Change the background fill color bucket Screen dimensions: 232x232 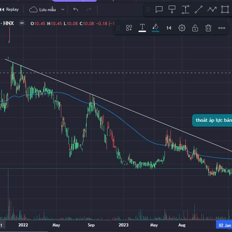click(155, 28)
